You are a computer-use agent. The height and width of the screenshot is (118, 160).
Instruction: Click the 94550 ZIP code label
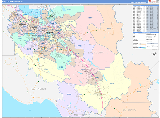click(109, 28)
